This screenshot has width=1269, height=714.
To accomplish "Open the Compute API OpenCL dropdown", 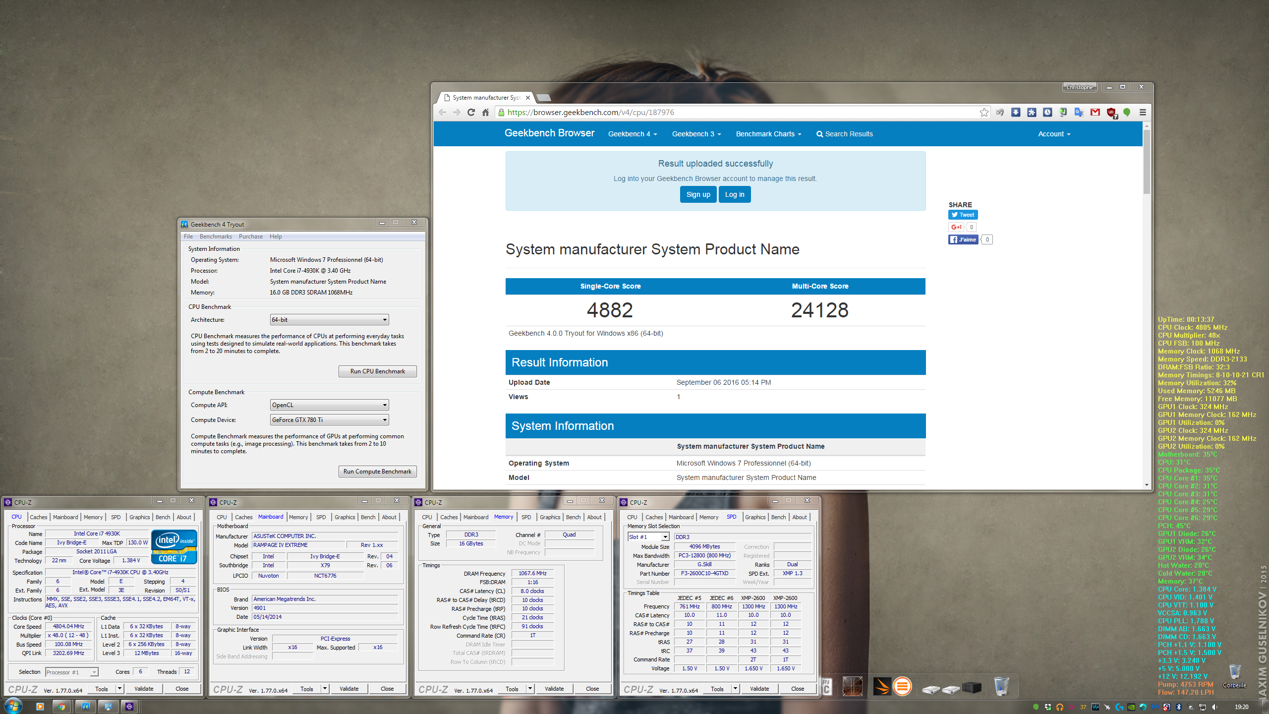I will [x=329, y=405].
